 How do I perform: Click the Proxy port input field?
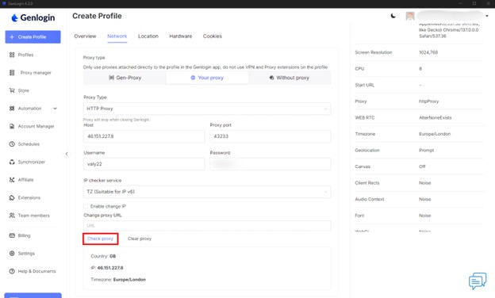[x=271, y=136]
